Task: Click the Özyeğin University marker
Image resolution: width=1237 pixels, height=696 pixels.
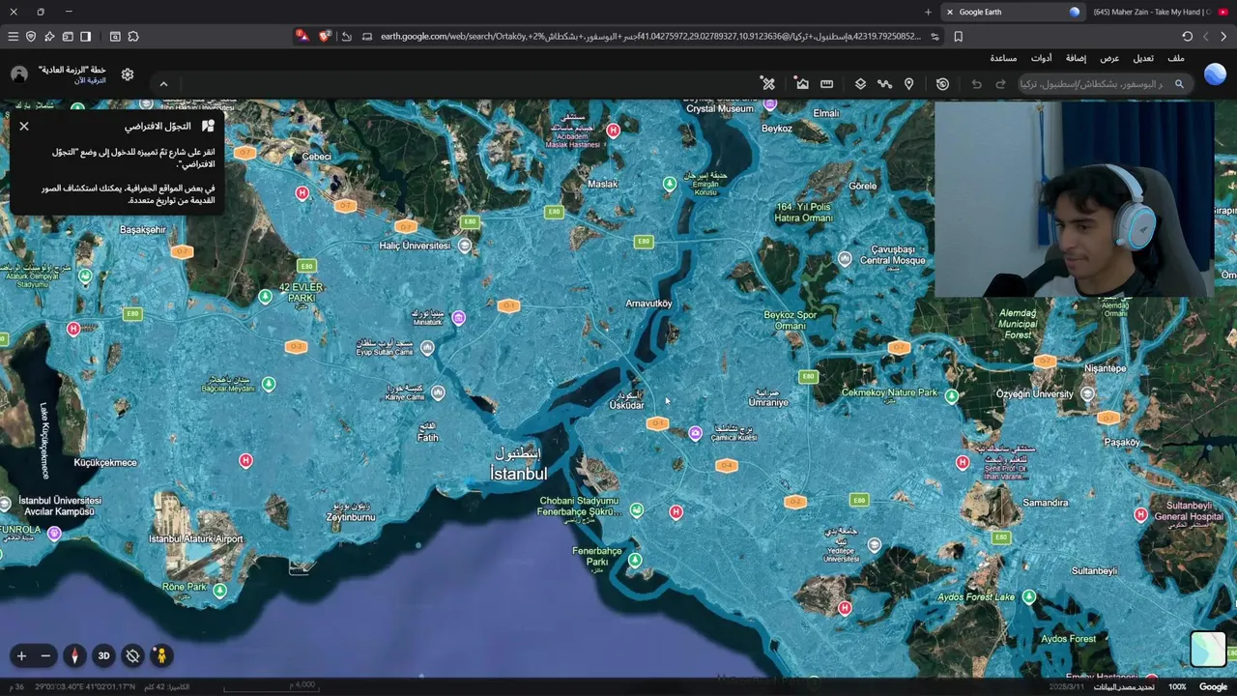Action: pyautogui.click(x=1087, y=393)
